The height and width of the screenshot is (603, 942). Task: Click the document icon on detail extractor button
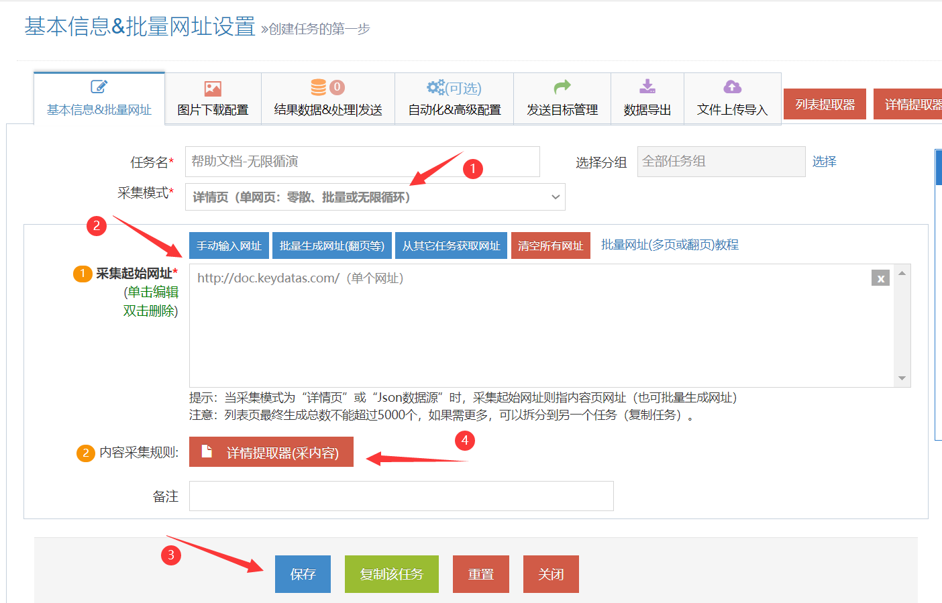point(207,452)
